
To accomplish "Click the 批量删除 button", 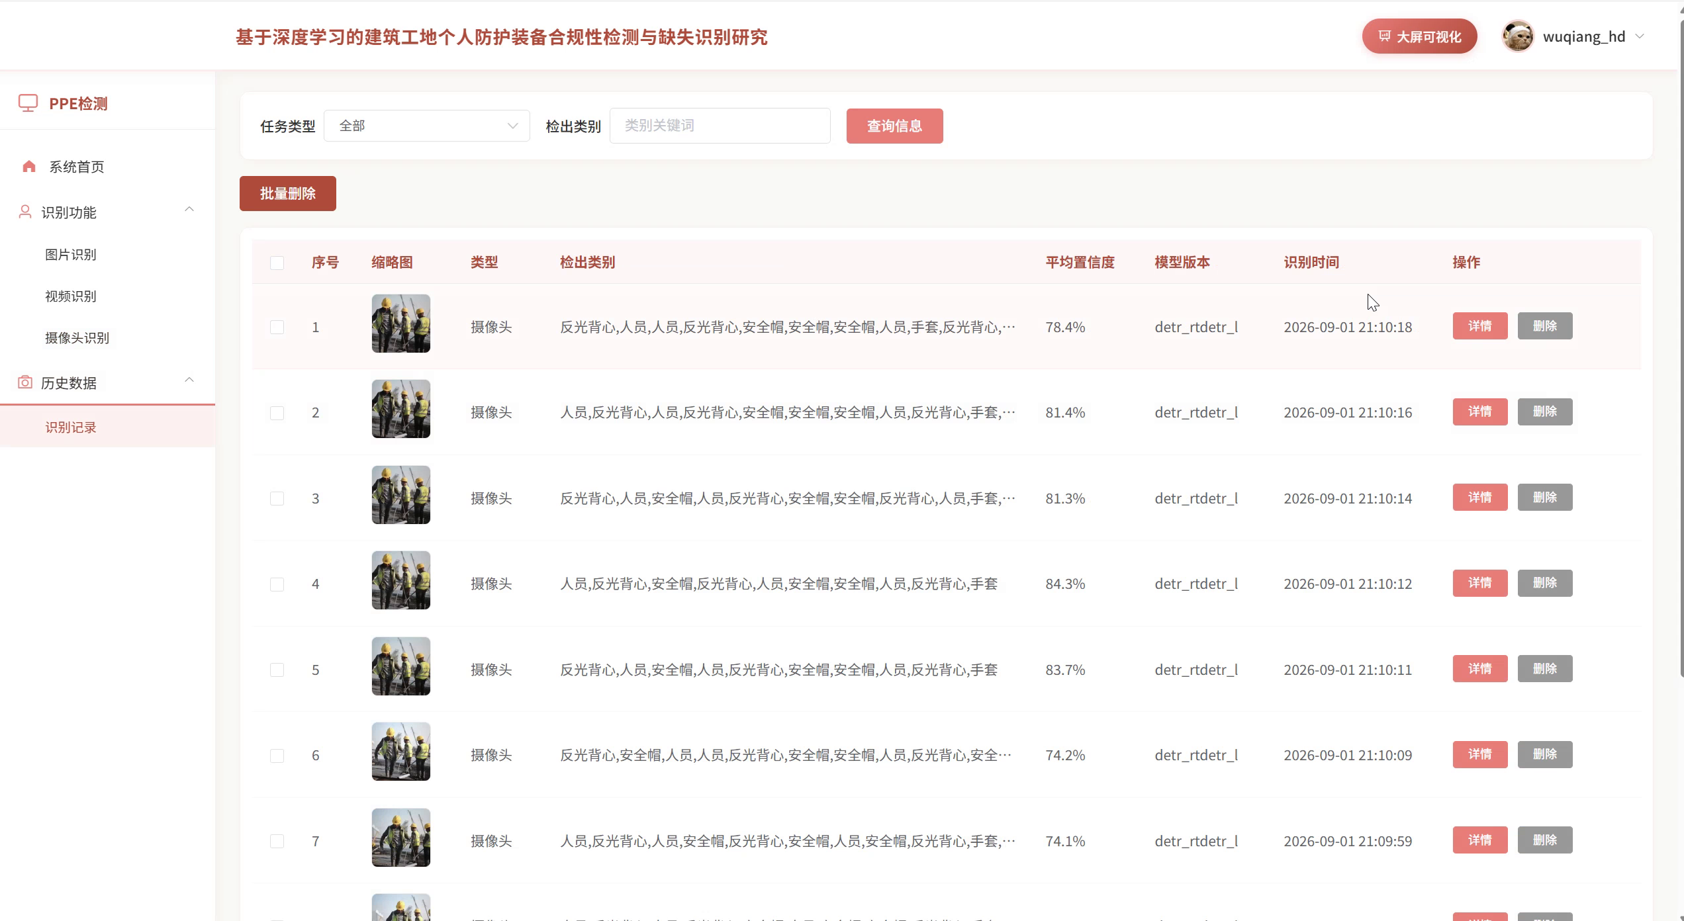I will coord(287,193).
